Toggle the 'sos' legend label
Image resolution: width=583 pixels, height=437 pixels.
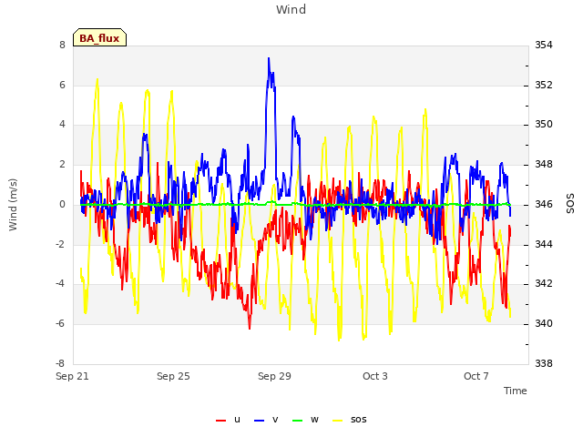click(358, 420)
